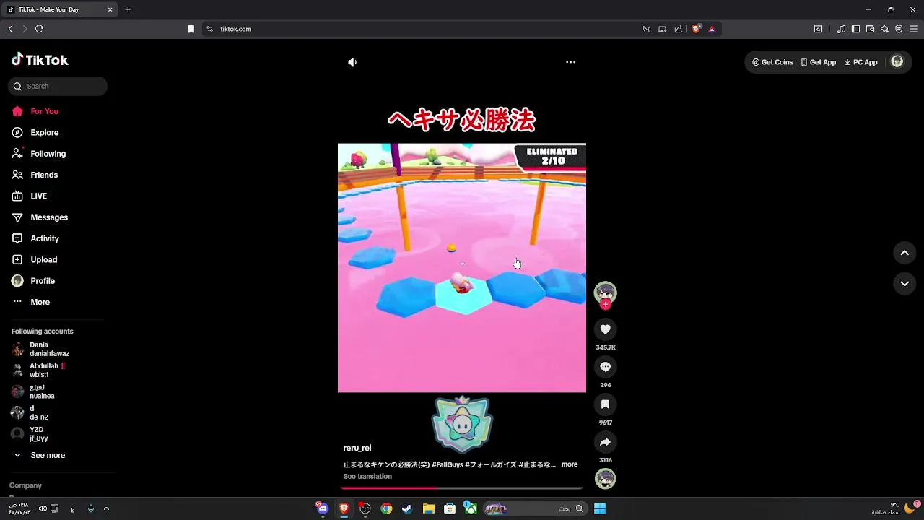Open the nuainea account
This screenshot has height=520, width=924.
(40, 392)
